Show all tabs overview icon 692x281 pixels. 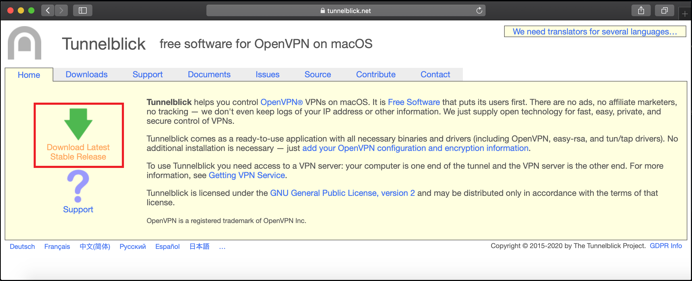664,10
